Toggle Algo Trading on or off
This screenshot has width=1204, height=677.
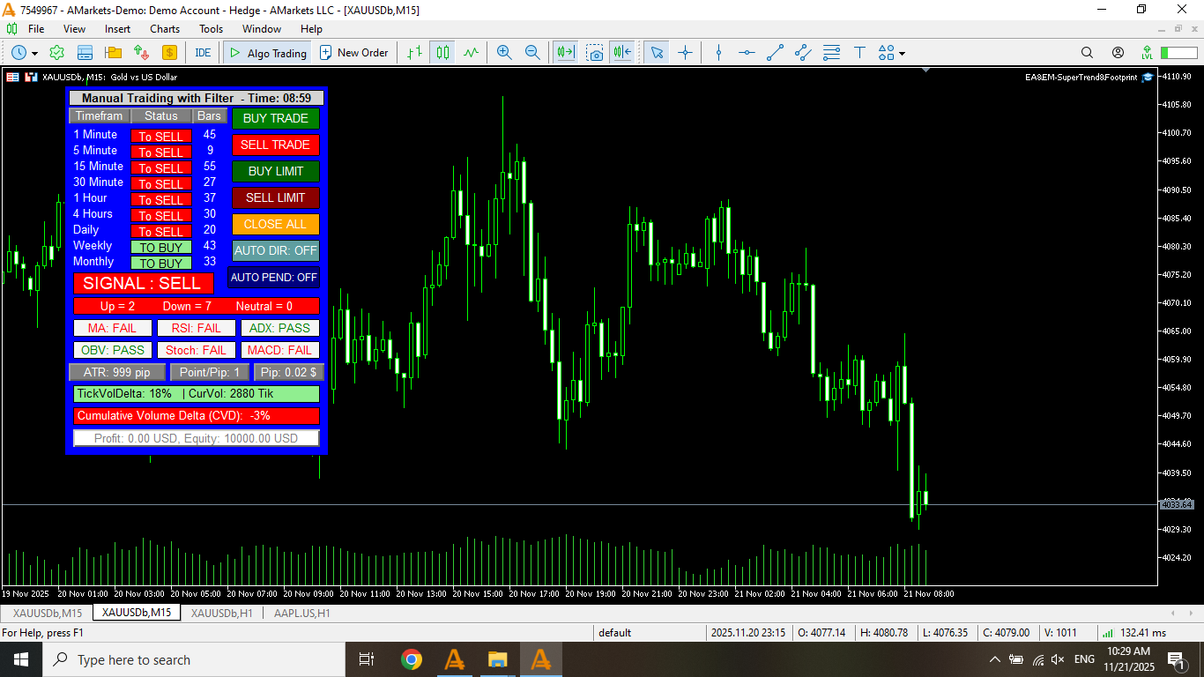[x=266, y=52]
